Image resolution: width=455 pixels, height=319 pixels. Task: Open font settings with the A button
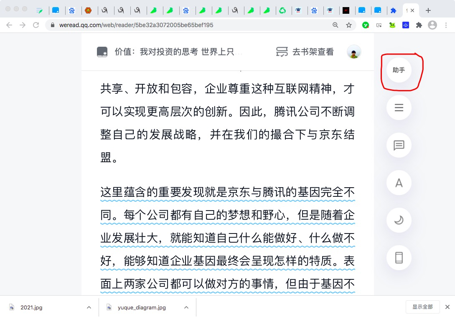[399, 183]
